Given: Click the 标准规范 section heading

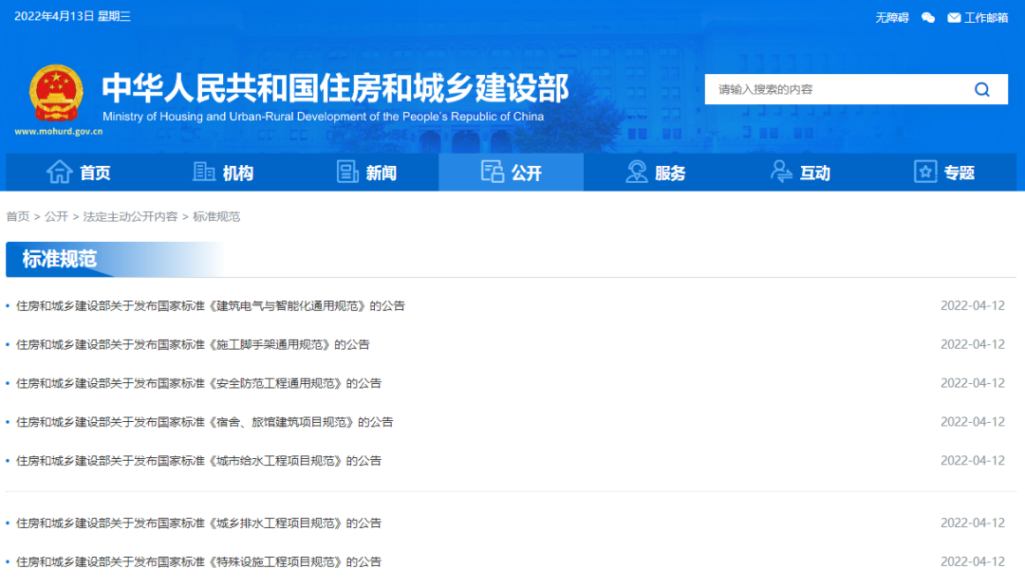Looking at the screenshot, I should [60, 259].
